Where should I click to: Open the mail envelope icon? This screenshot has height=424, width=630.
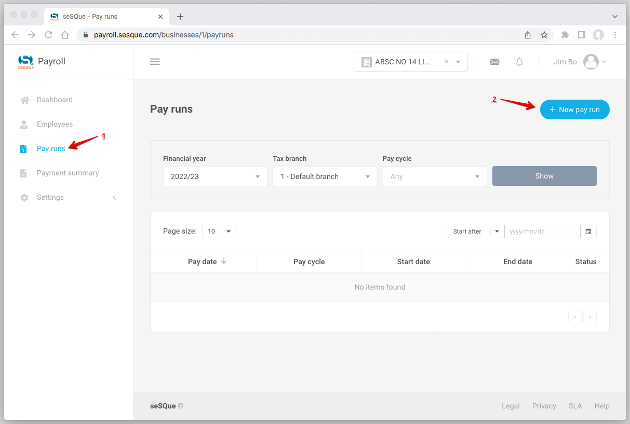[x=494, y=62]
